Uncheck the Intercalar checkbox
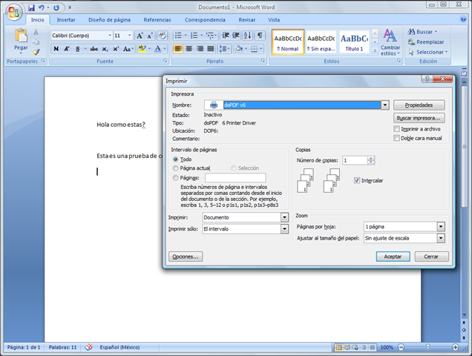 click(x=357, y=180)
